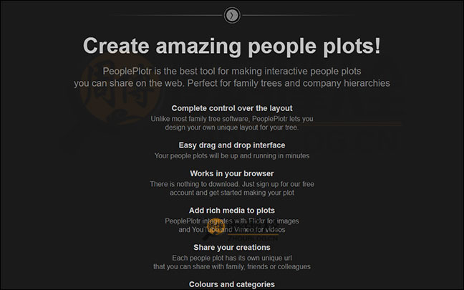Click 'Each people plot has its own unique url'
Image resolution: width=464 pixels, height=290 pixels.
point(232,258)
